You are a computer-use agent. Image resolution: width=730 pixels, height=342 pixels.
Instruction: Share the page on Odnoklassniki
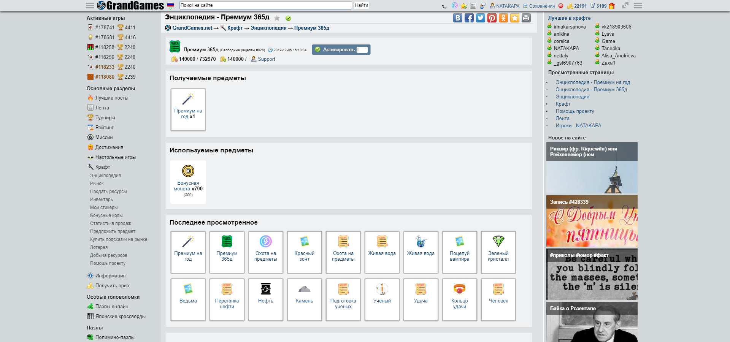503,18
